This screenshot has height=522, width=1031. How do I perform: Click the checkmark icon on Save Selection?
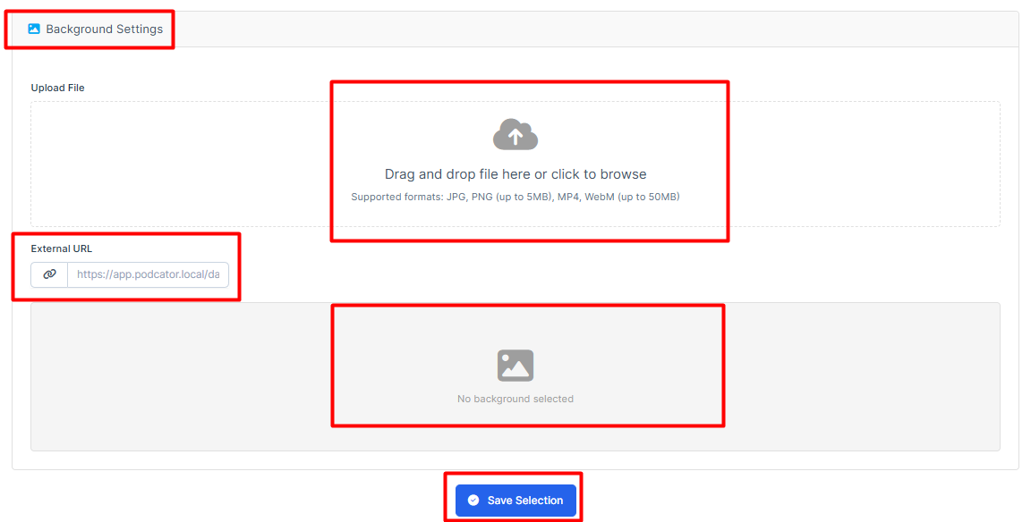click(x=473, y=501)
